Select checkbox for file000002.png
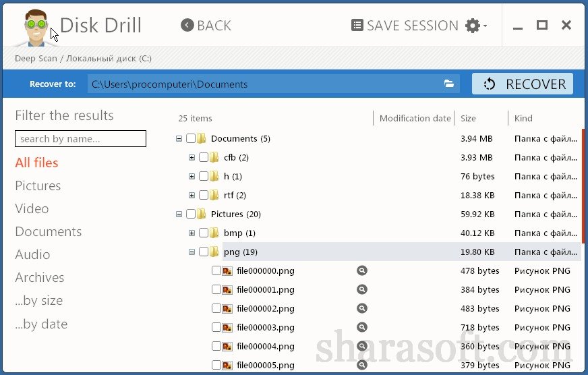Image resolution: width=588 pixels, height=375 pixels. point(216,308)
